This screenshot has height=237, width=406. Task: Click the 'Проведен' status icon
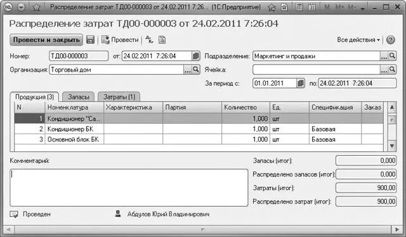coord(14,214)
